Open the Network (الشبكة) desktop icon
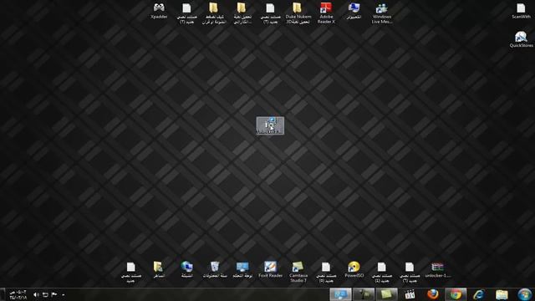This screenshot has height=301, width=535. 186,269
